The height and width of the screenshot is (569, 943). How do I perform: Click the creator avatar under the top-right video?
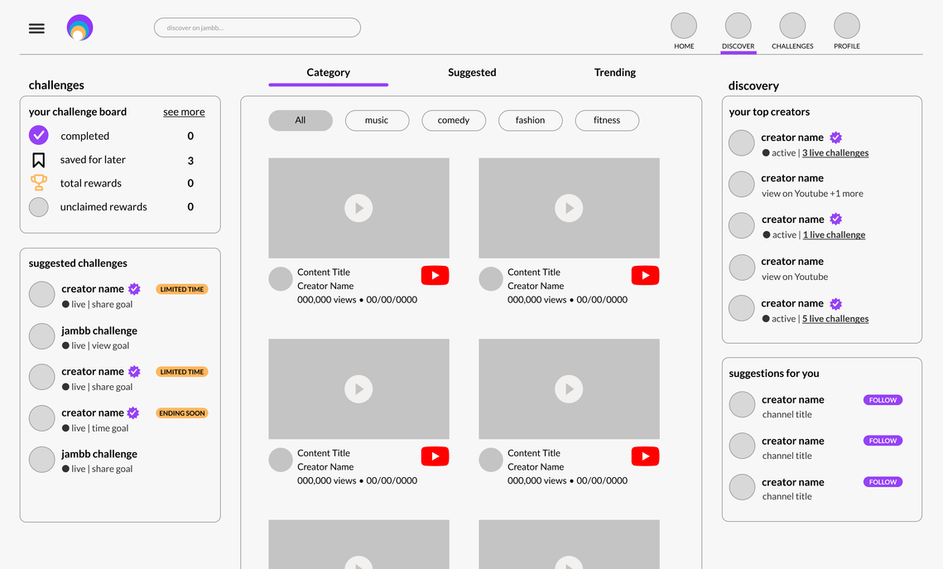[x=491, y=279]
